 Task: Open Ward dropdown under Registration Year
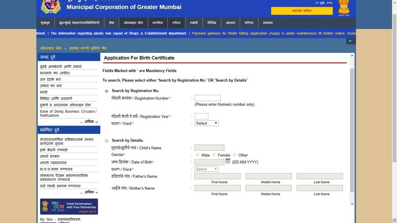[206, 123]
